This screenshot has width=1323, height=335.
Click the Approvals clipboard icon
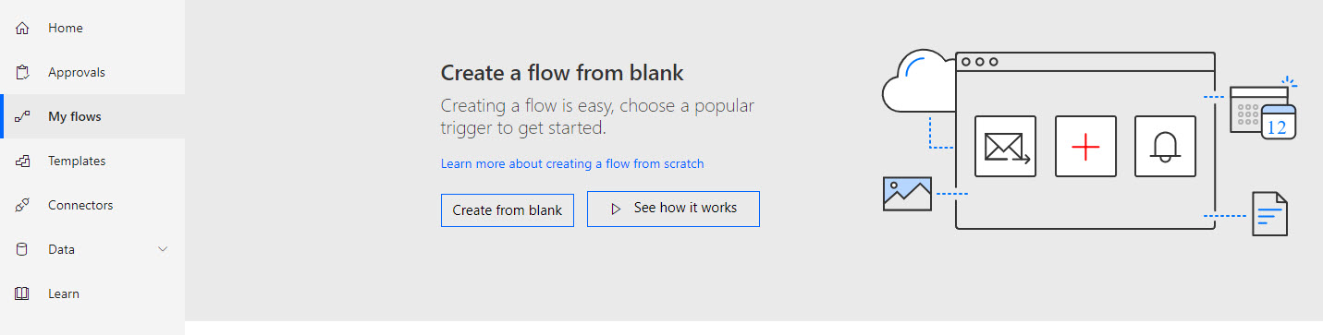(23, 73)
